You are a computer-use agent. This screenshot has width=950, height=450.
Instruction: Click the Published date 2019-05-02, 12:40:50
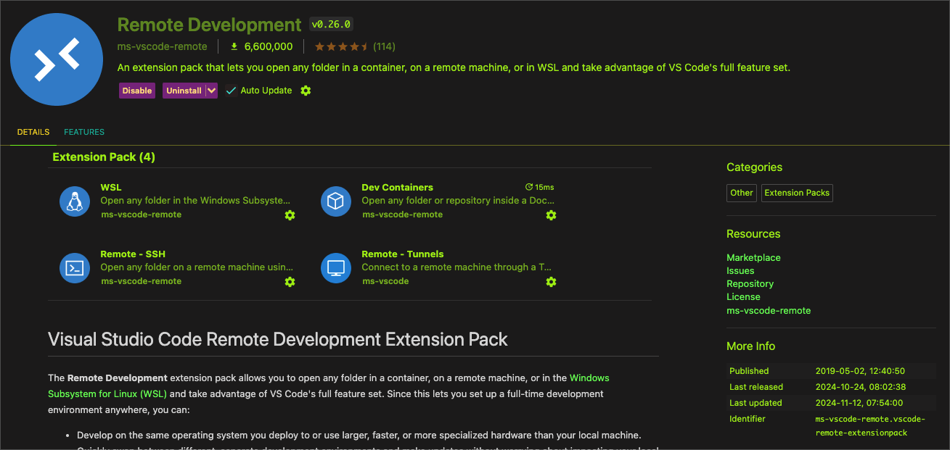[x=860, y=371]
